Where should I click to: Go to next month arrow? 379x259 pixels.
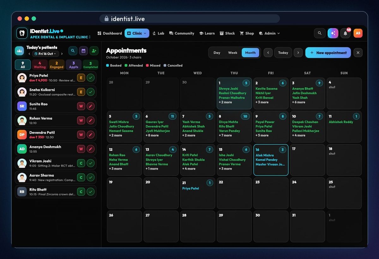pos(298,53)
